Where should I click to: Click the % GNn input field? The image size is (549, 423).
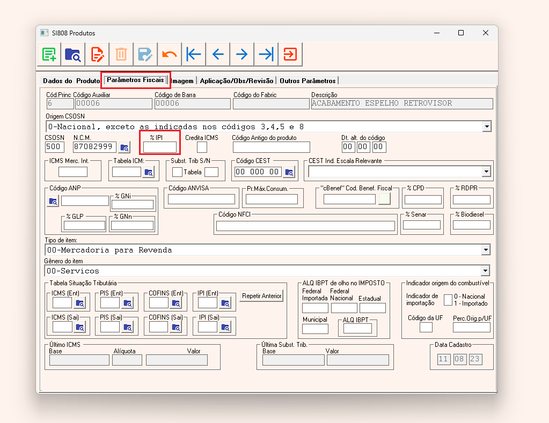point(133,226)
